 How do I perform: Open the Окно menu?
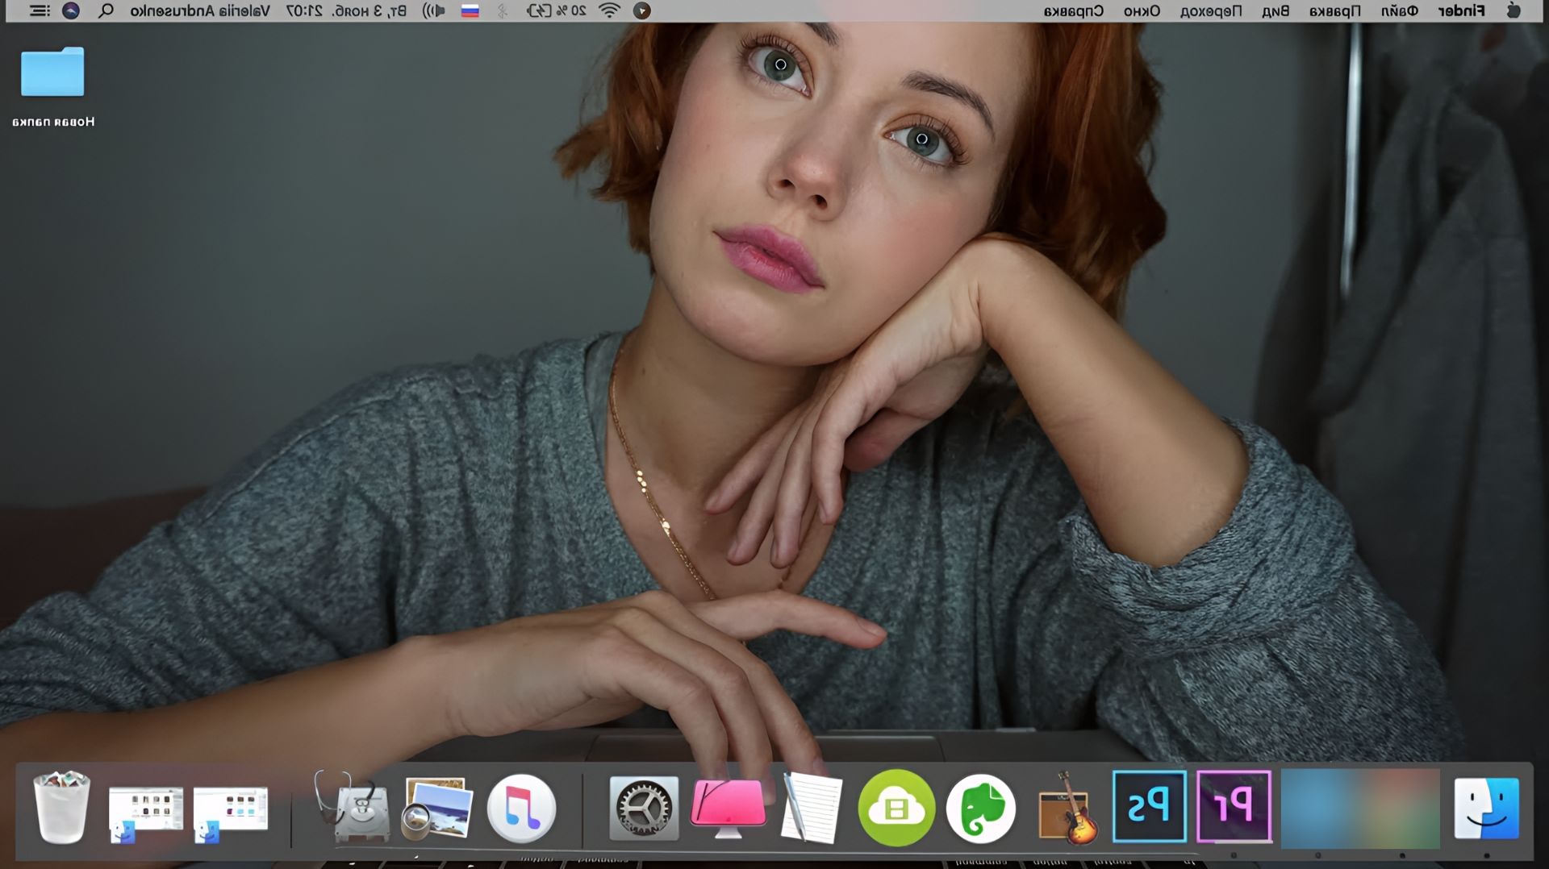tap(1142, 10)
